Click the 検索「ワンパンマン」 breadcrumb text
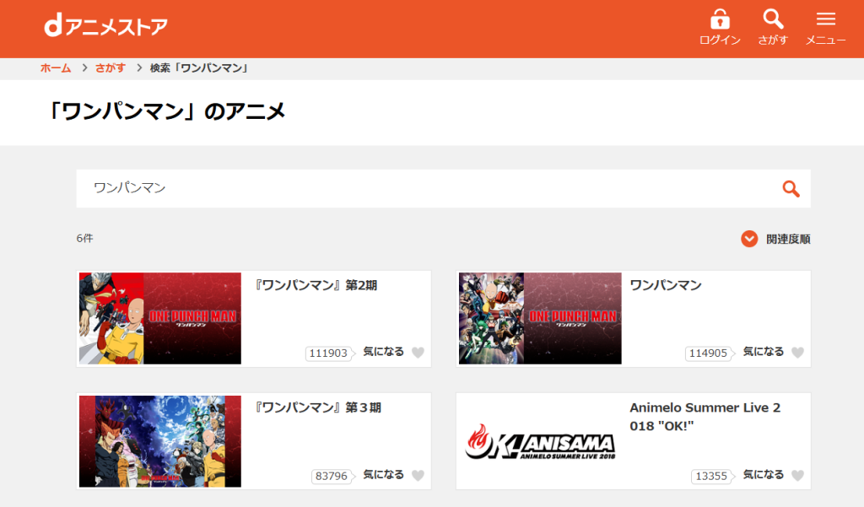 (x=201, y=67)
